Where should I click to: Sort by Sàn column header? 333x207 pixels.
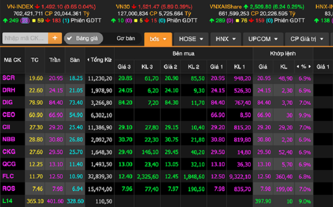point(75,60)
